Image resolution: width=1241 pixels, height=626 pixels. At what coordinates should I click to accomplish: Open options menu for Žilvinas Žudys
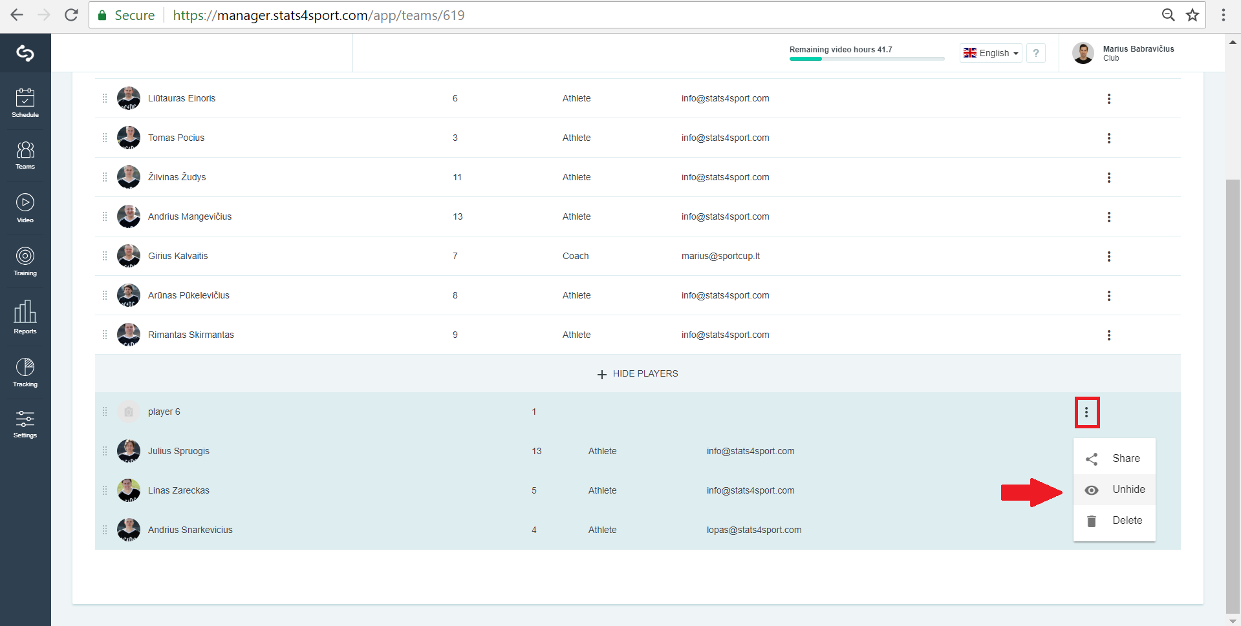[x=1109, y=178]
